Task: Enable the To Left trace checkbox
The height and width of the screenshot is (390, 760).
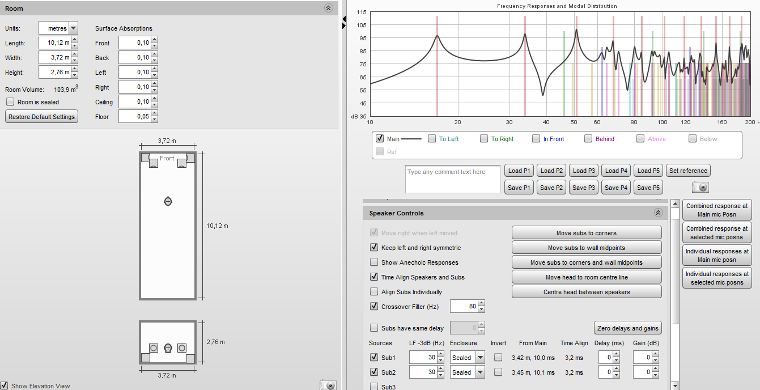Action: 432,139
